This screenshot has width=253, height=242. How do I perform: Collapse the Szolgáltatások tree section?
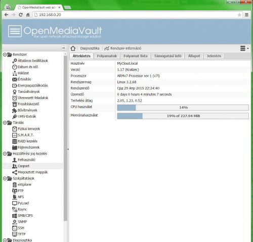click(x=5, y=178)
